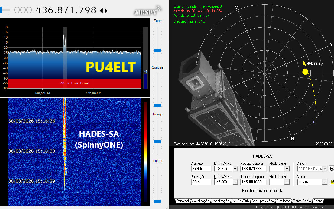Viewport: 334px width, 209px height.
Task: Open the Previsões tab
Action: pos(283,201)
